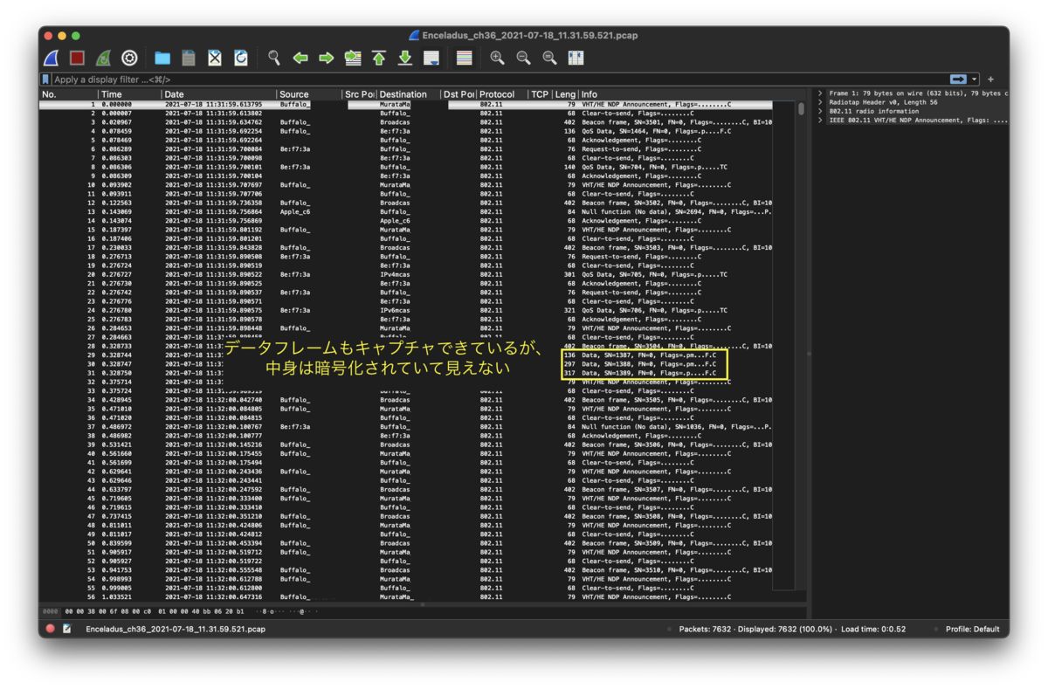Sort by the Source column header
The image size is (1048, 689).
[309, 94]
